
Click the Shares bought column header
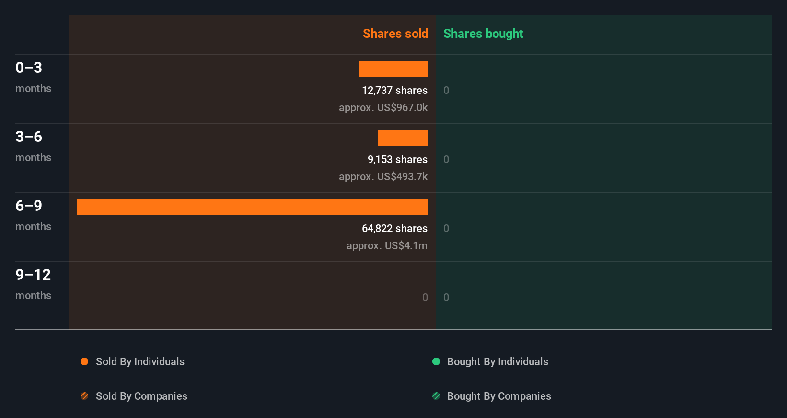click(x=483, y=34)
